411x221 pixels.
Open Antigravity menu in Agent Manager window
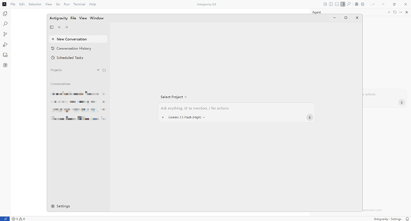coord(58,18)
